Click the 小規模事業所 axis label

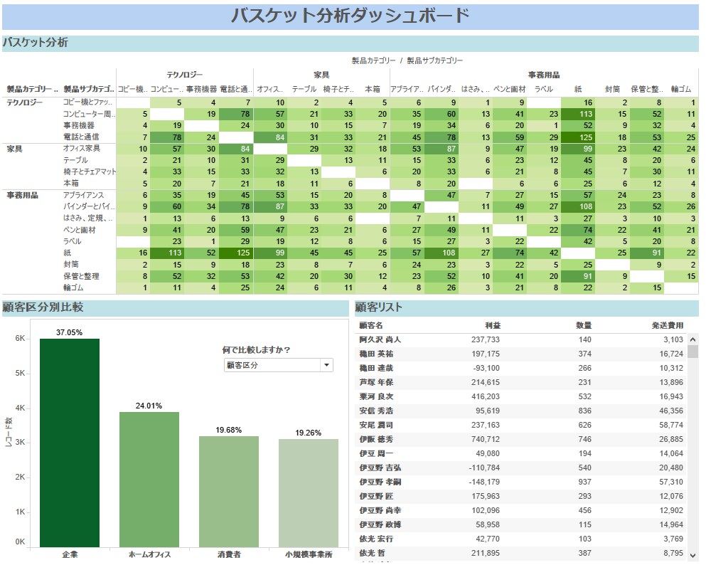pos(309,554)
